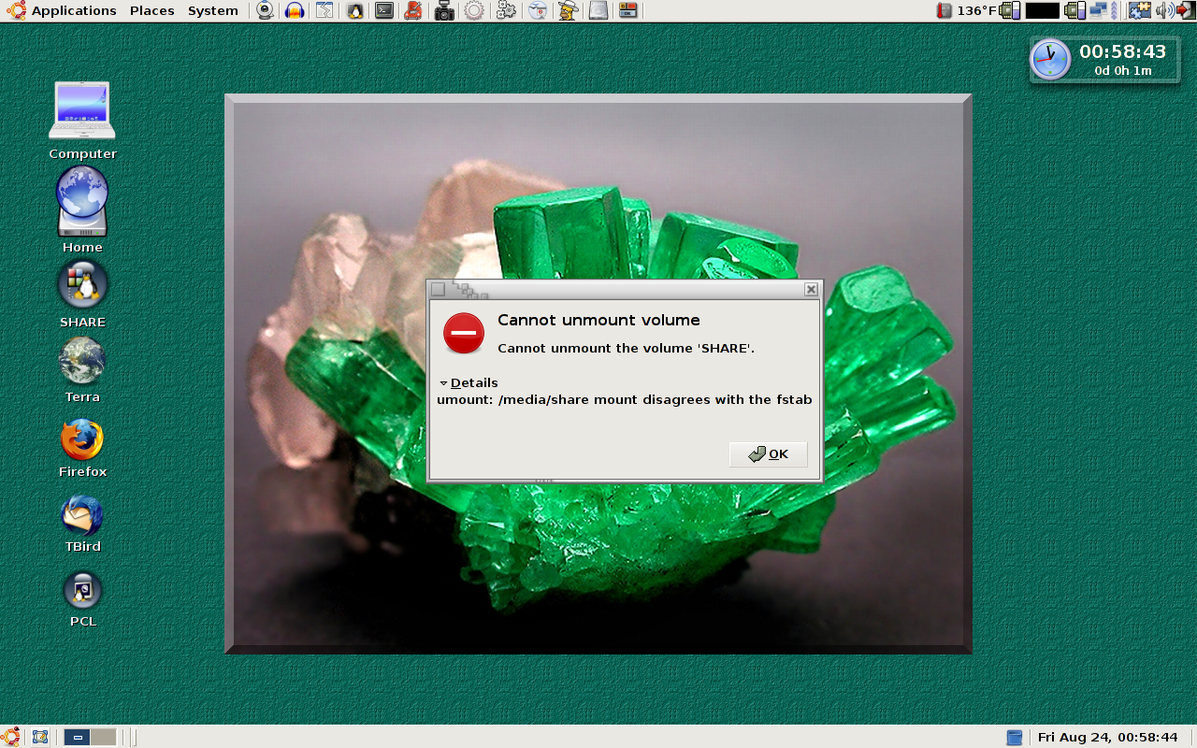The image size is (1197, 748).
Task: Switch to the second workspace
Action: click(103, 737)
